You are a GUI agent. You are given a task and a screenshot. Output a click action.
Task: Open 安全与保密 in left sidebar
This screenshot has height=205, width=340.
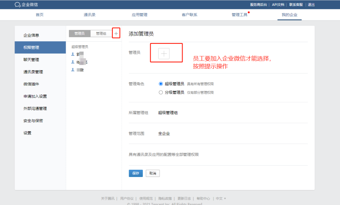pyautogui.click(x=34, y=121)
